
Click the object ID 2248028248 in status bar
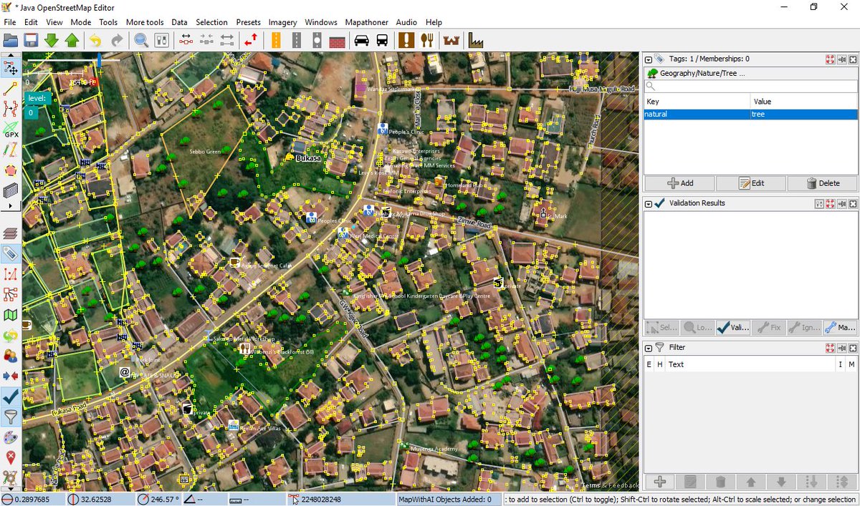pos(321,500)
